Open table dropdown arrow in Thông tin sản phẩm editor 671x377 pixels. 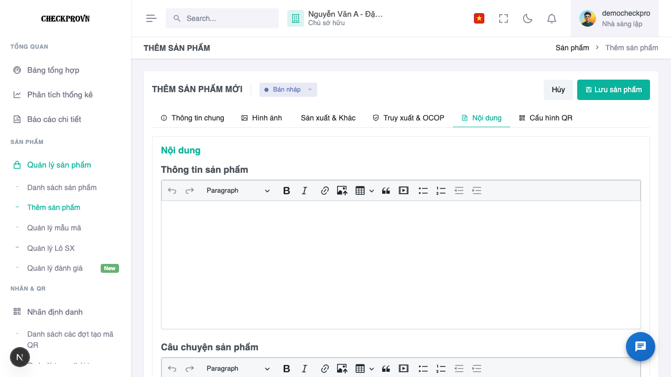tap(372, 191)
